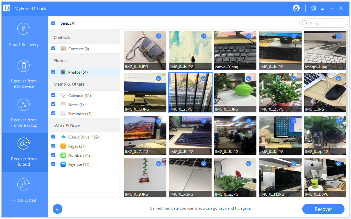The width and height of the screenshot is (351, 219).
Task: Click the Photos flower icon
Action: click(63, 72)
